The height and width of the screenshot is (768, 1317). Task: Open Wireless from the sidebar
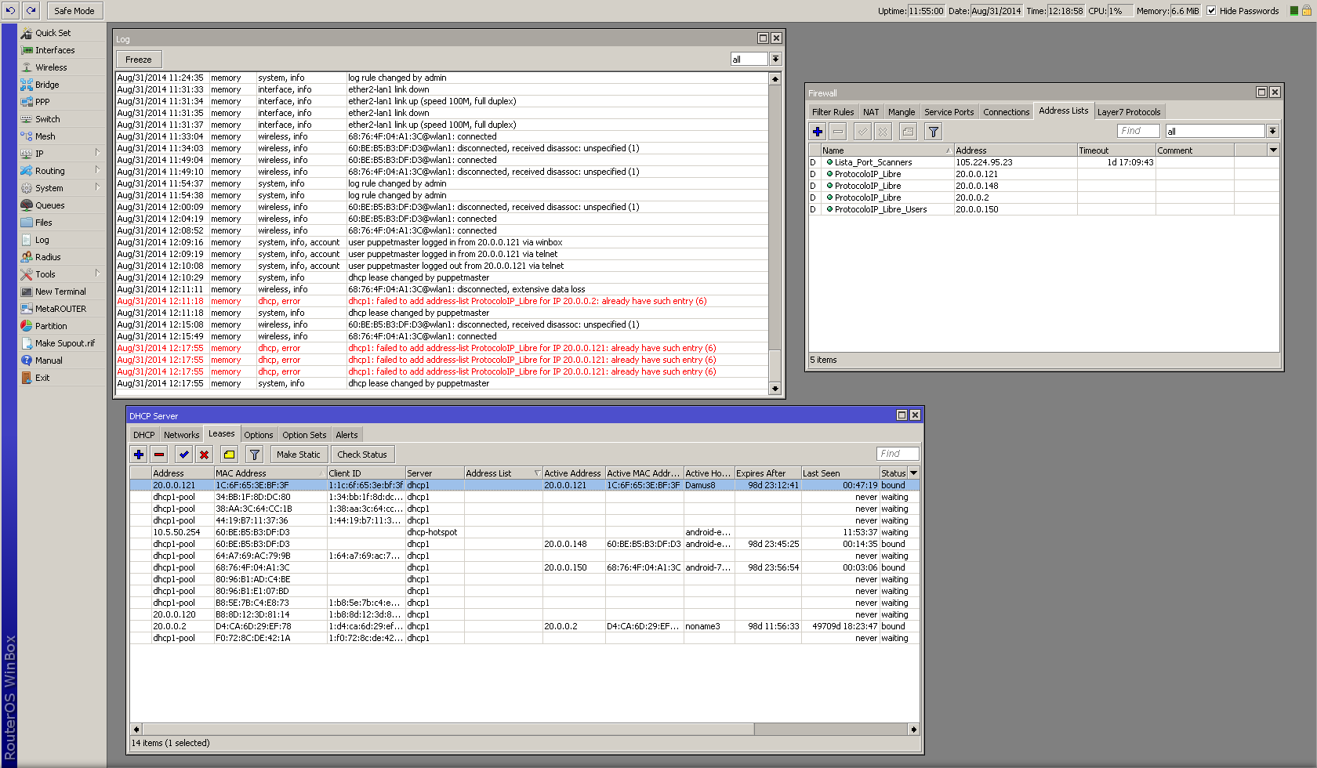pyautogui.click(x=51, y=67)
